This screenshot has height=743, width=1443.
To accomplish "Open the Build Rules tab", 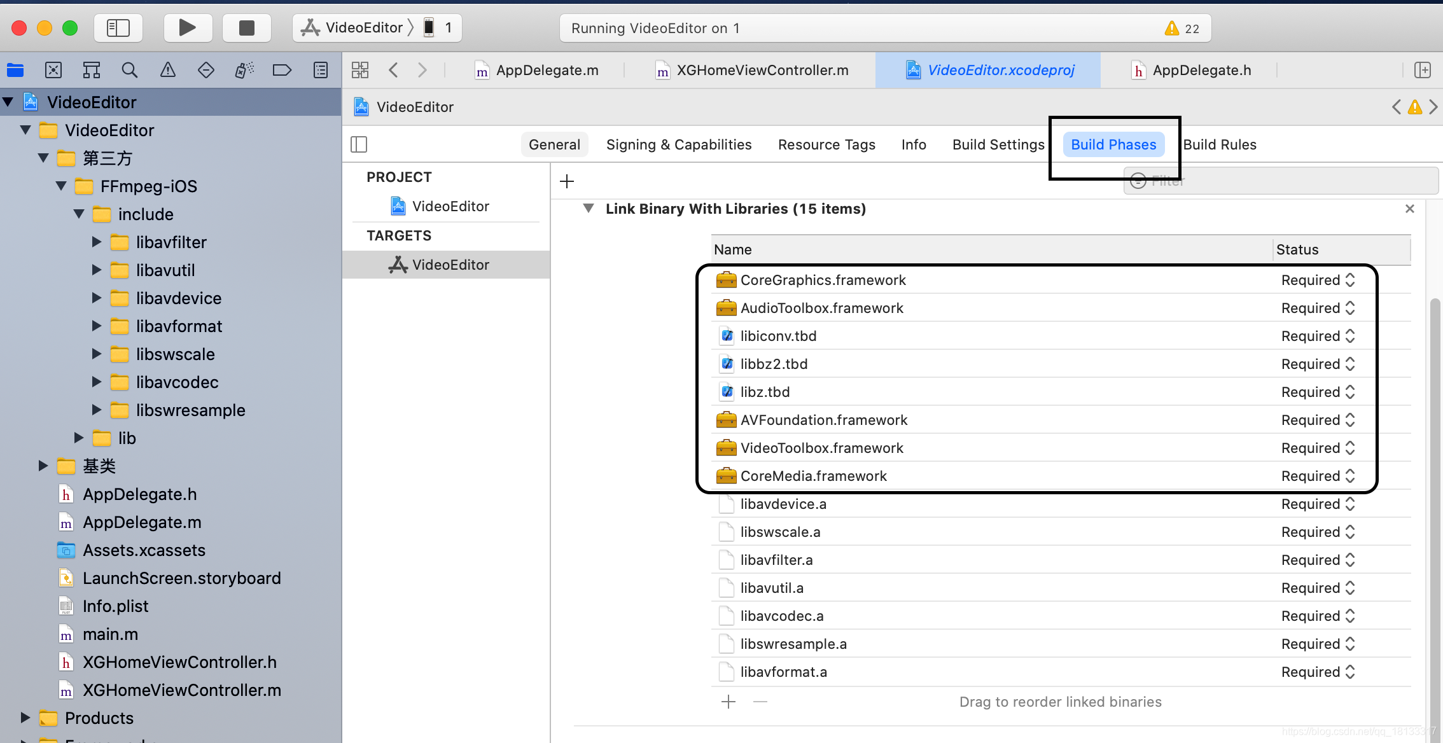I will tap(1220, 144).
